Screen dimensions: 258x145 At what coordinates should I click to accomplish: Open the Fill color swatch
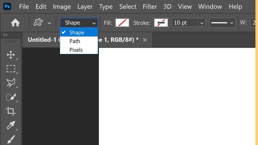click(122, 23)
